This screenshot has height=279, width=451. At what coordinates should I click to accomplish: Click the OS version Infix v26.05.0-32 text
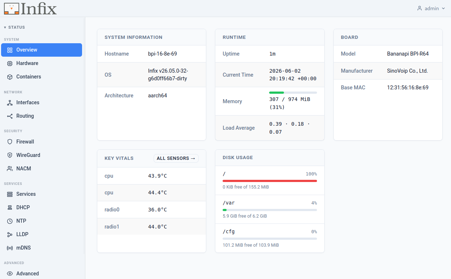pos(168,75)
